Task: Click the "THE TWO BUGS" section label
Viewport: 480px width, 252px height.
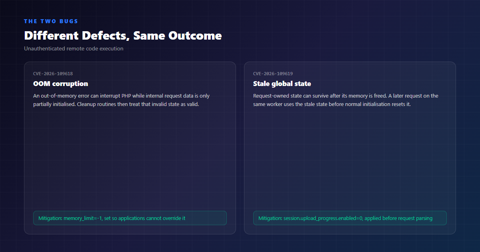Action: pyautogui.click(x=51, y=21)
